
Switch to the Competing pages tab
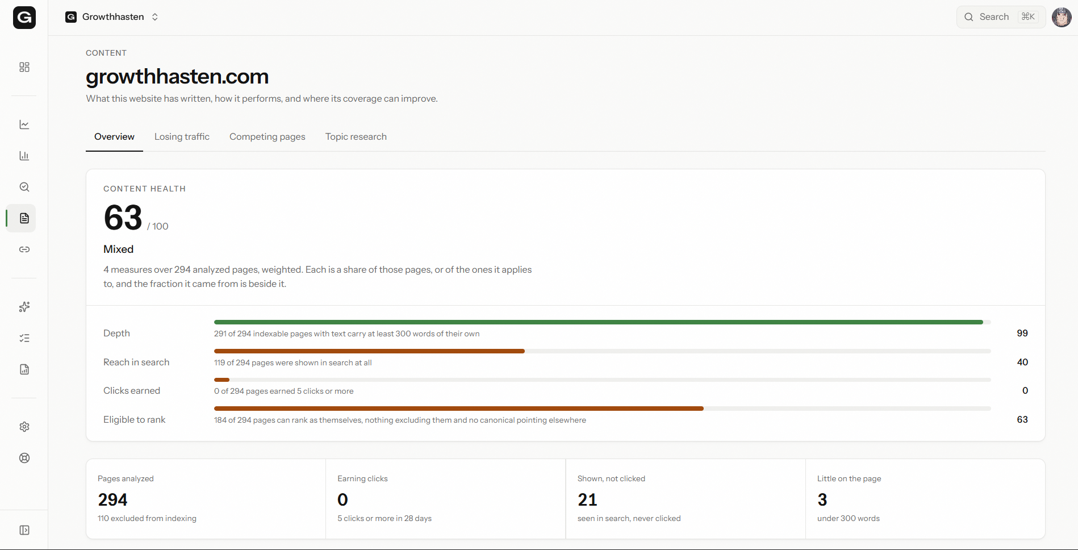(268, 137)
